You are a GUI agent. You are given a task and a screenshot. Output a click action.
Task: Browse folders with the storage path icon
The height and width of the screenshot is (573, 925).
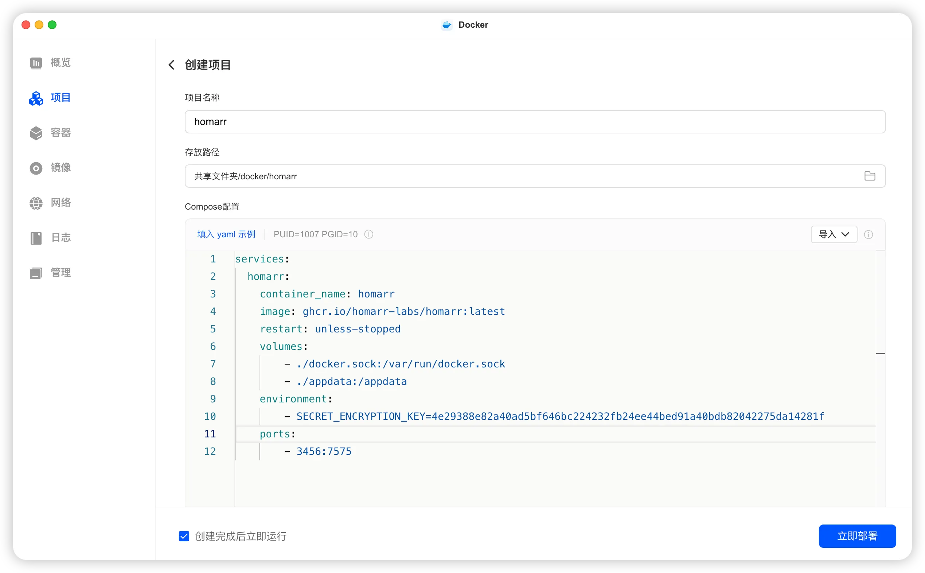pos(869,176)
